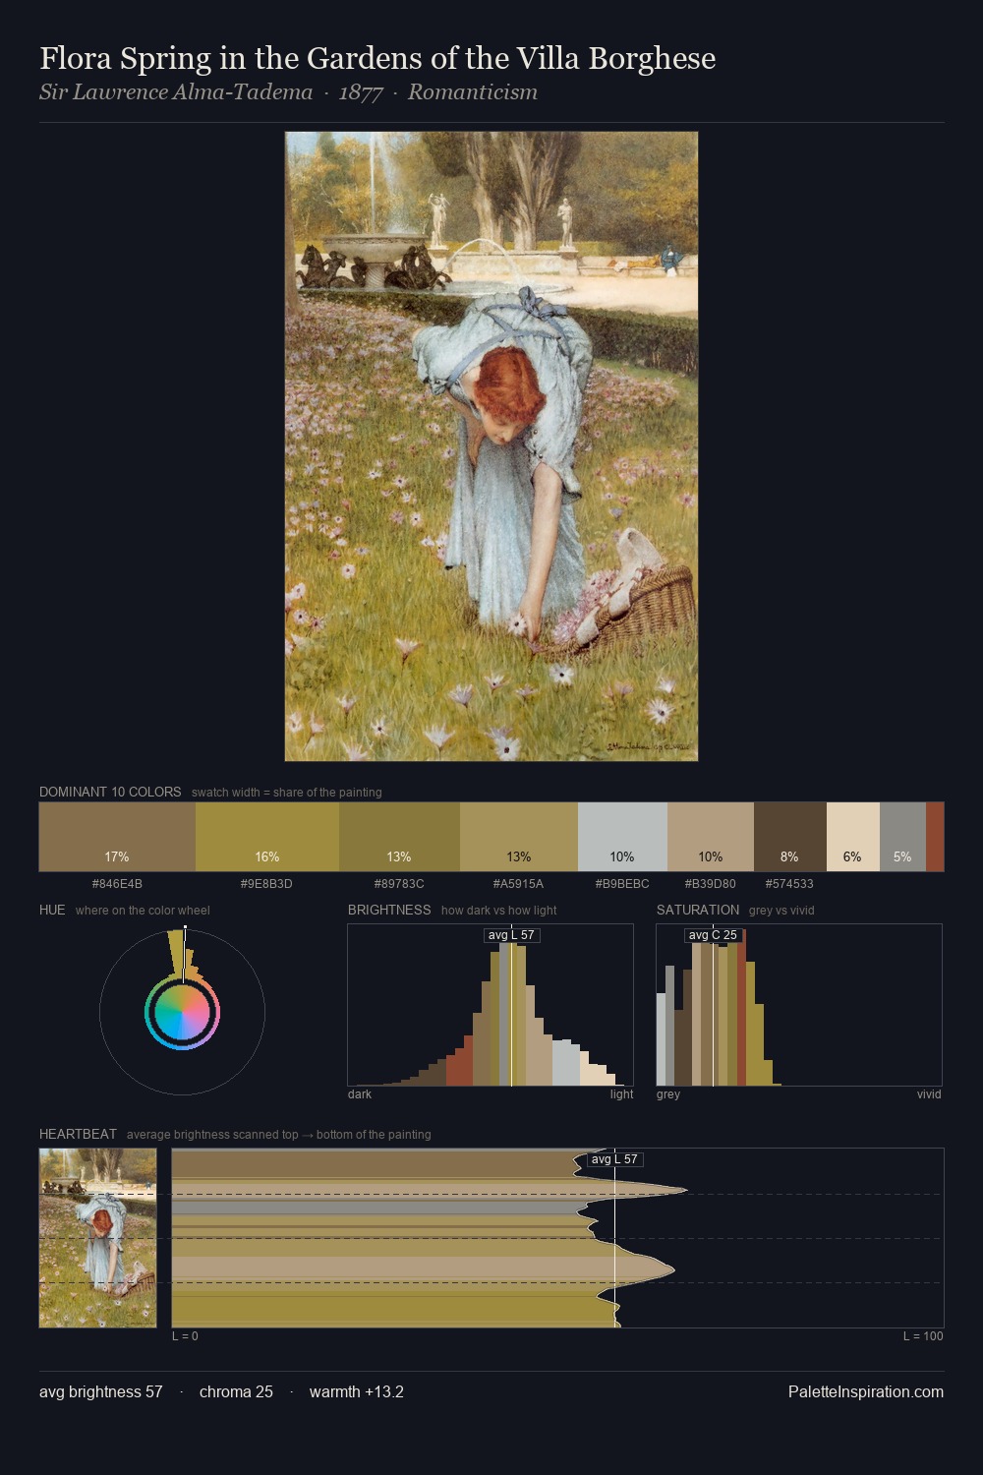Image resolution: width=983 pixels, height=1475 pixels.
Task: Click the narrow rust-red swatch
Action: pos(935,837)
